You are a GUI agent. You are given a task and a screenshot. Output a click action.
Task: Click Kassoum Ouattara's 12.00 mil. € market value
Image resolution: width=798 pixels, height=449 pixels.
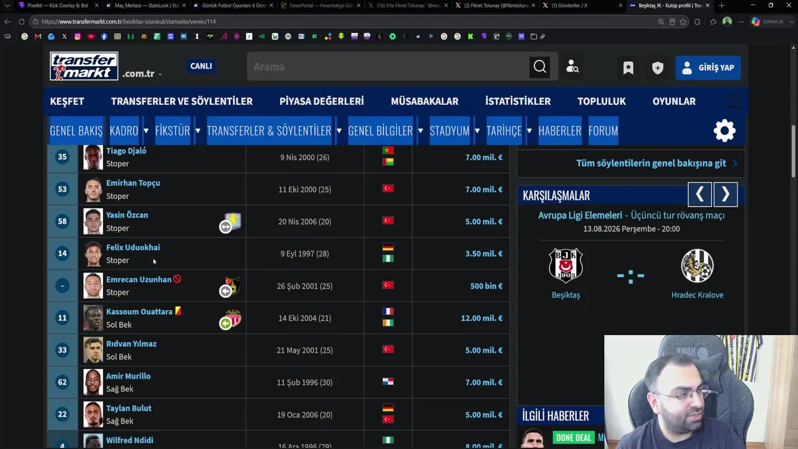coord(482,318)
